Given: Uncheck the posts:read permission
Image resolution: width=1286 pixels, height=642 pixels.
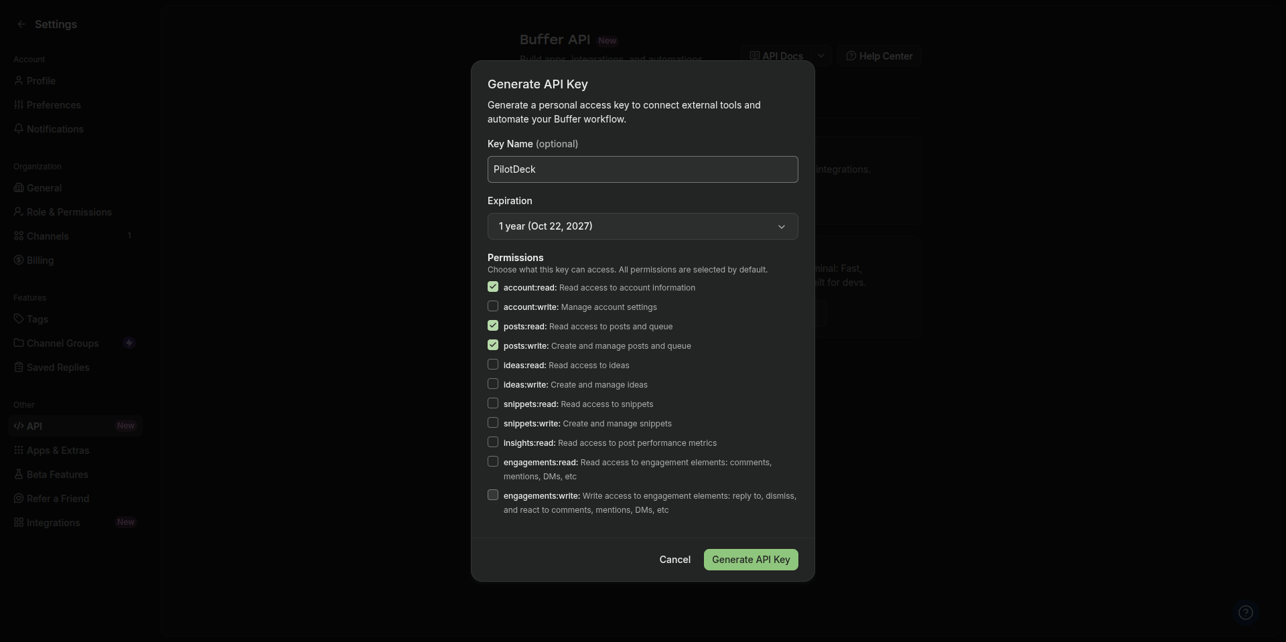Looking at the screenshot, I should 493,325.
